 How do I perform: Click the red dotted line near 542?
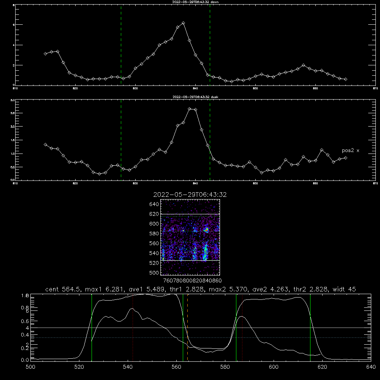(x=133, y=327)
